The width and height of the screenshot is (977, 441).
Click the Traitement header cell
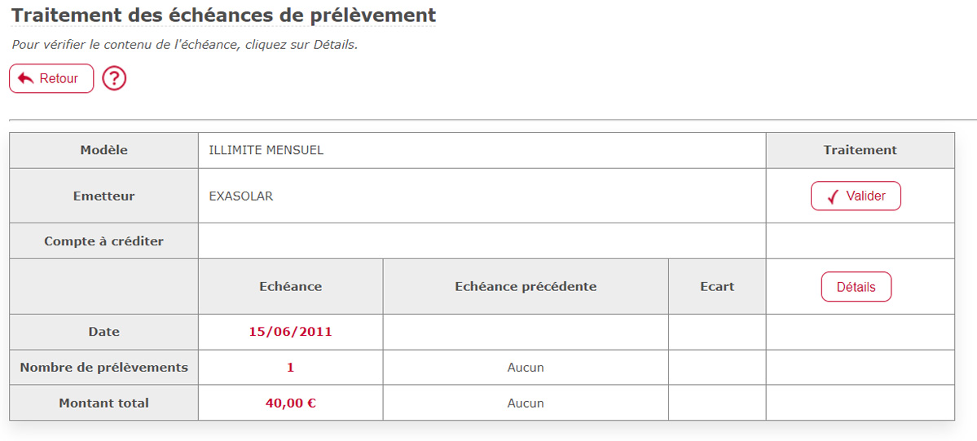tap(860, 150)
